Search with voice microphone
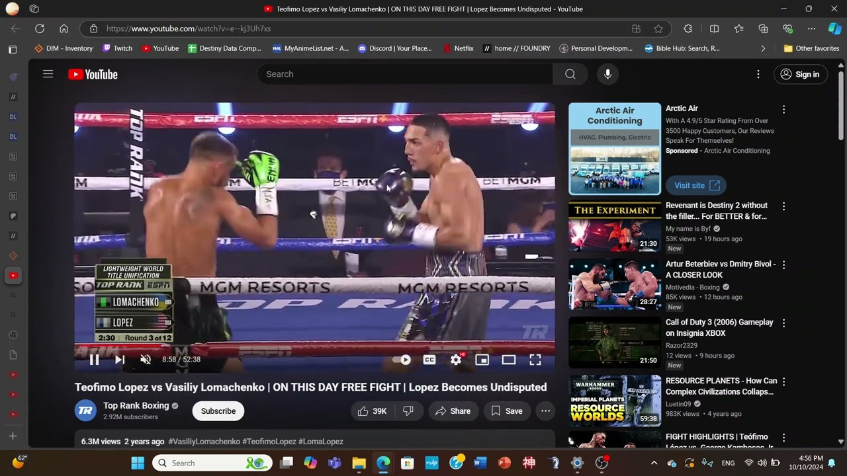The image size is (847, 476). click(607, 74)
